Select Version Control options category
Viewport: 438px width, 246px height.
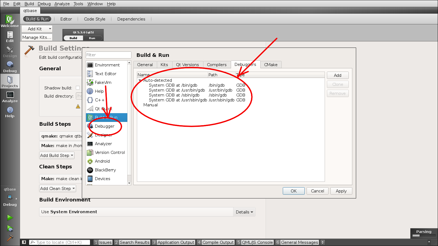tap(107, 153)
